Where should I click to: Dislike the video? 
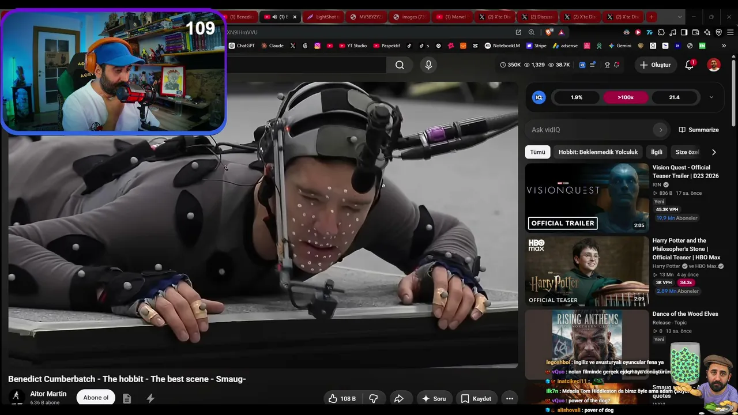374,398
